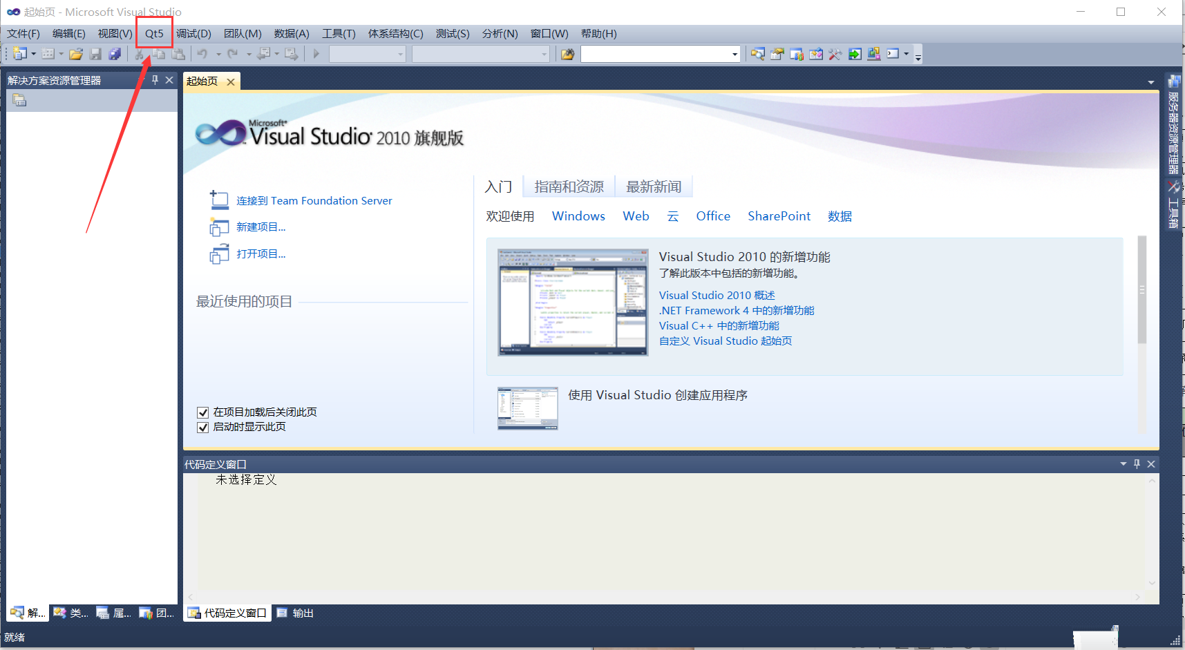Open the Undo history dropdown arrow
The height and width of the screenshot is (650, 1185).
[x=219, y=54]
